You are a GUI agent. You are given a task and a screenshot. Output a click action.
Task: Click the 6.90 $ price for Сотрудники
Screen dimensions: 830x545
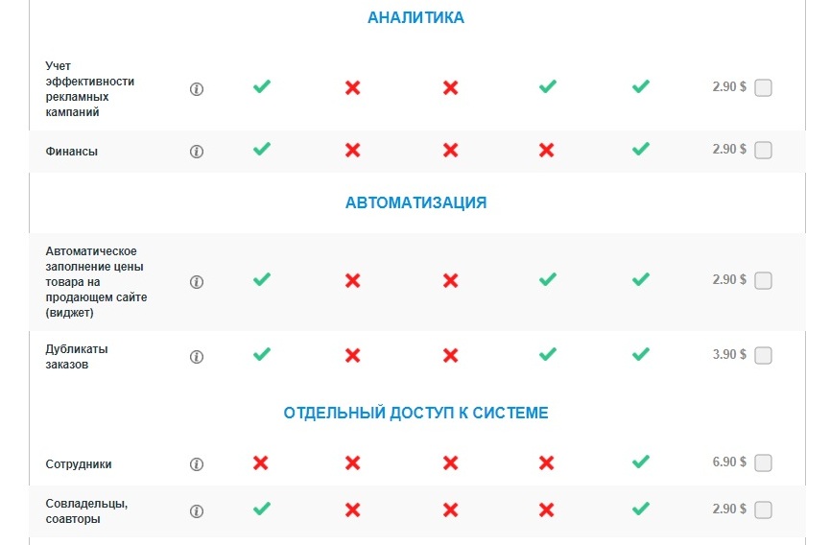click(729, 462)
